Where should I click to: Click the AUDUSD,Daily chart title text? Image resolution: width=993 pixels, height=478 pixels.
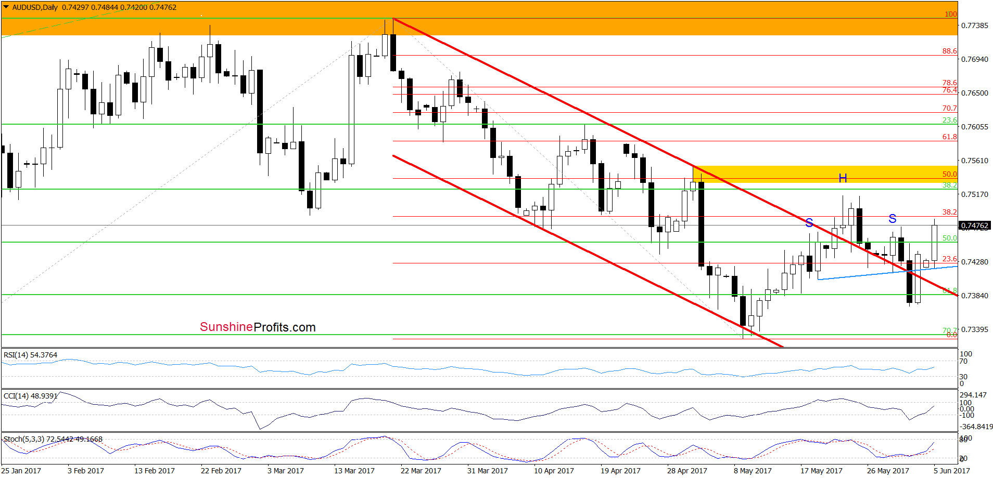tap(35, 7)
